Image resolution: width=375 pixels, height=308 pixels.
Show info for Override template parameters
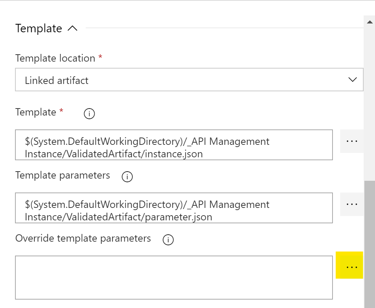168,240
